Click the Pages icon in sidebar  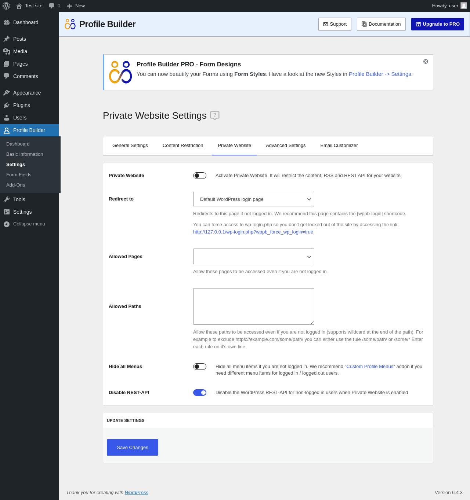click(7, 64)
